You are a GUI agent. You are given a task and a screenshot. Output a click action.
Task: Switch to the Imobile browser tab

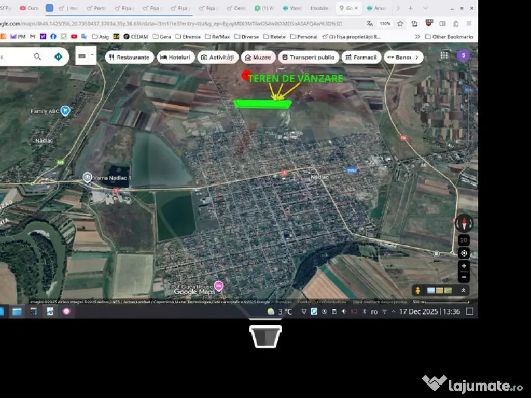[319, 8]
